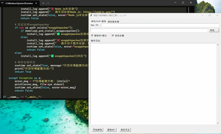
Task: Open the 调试服务器 tab
Action: pyautogui.click(x=113, y=22)
